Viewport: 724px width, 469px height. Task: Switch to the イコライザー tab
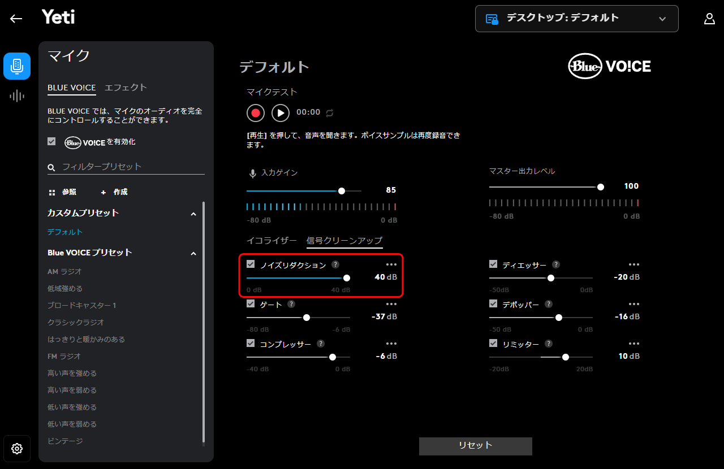[271, 241]
